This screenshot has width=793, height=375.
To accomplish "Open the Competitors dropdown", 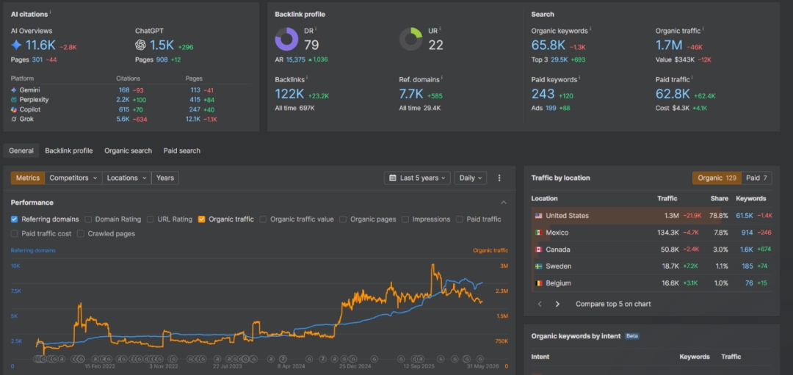I will [73, 178].
